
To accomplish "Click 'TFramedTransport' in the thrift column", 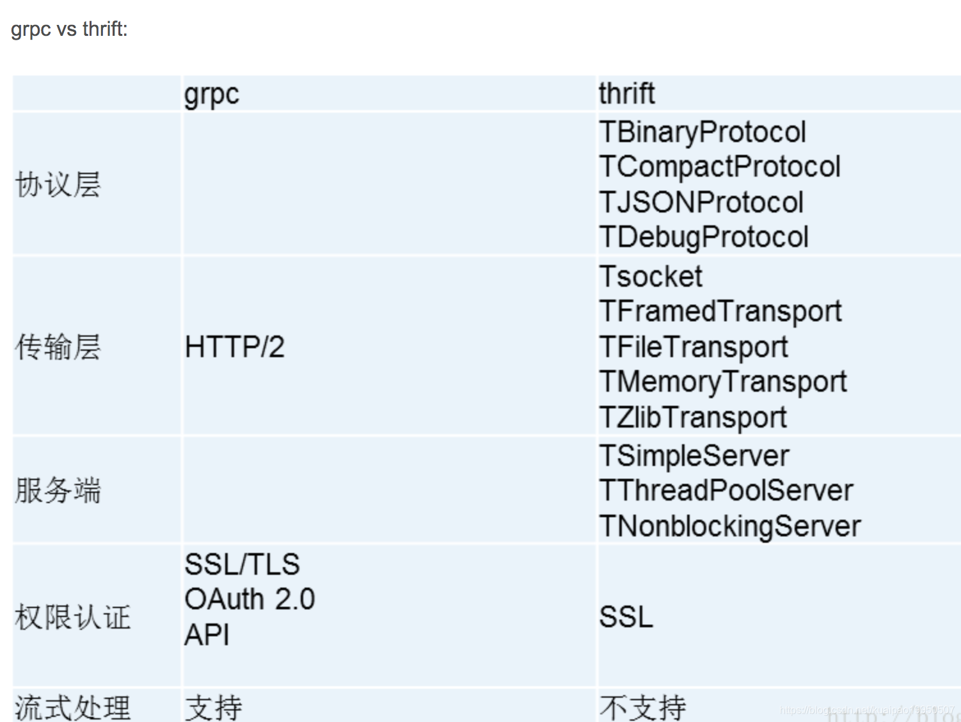I will (720, 312).
